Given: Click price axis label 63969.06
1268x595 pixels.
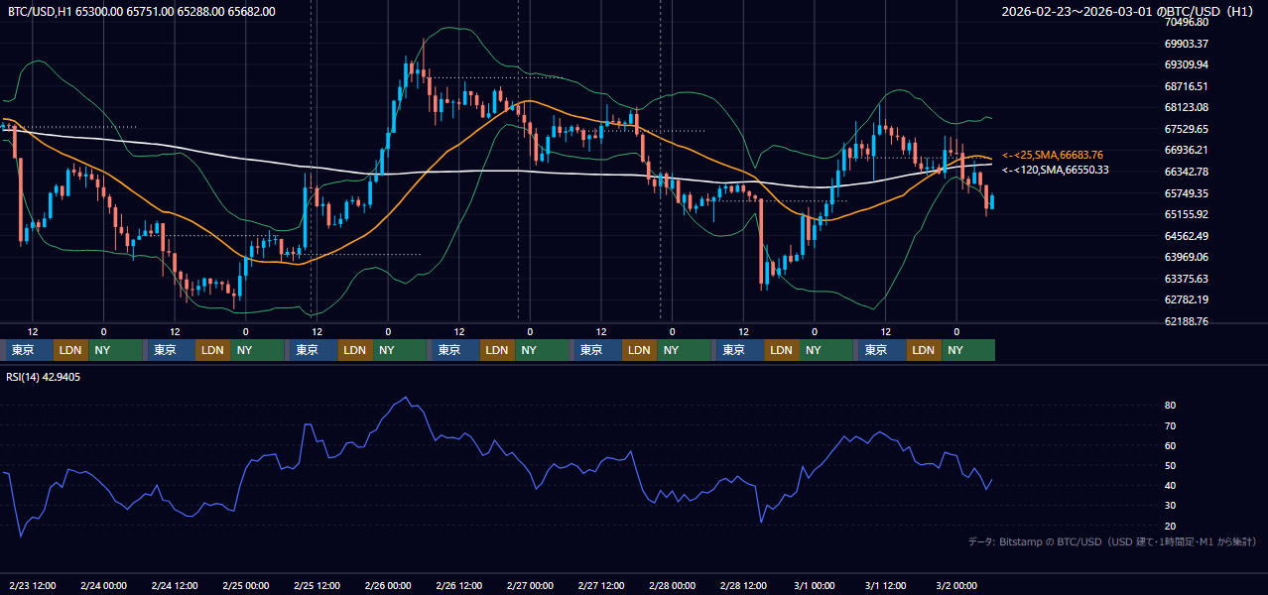Looking at the screenshot, I should 1186,257.
